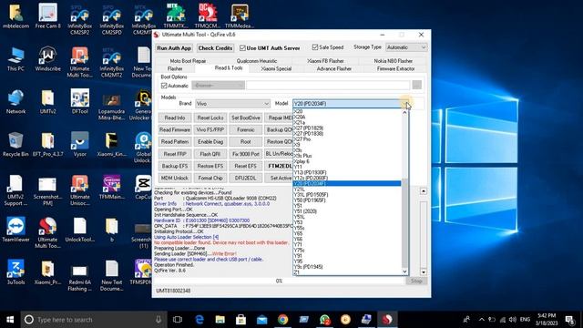This screenshot has width=583, height=328.
Task: Open the Windscribe desktop shortcut
Action: pos(47,58)
